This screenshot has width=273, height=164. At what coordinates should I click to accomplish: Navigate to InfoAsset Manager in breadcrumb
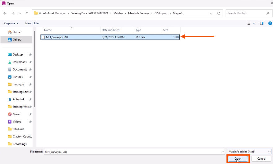click(x=54, y=13)
